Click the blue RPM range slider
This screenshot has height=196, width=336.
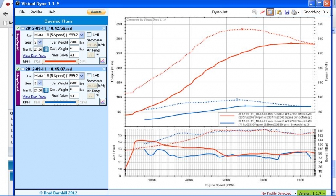click(60, 102)
